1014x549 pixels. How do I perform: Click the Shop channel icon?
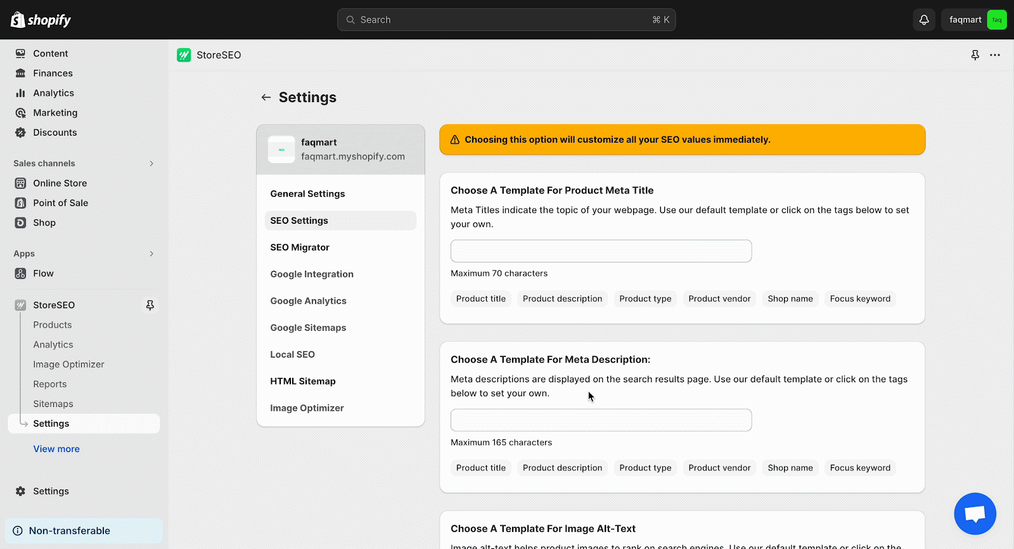pyautogui.click(x=20, y=223)
